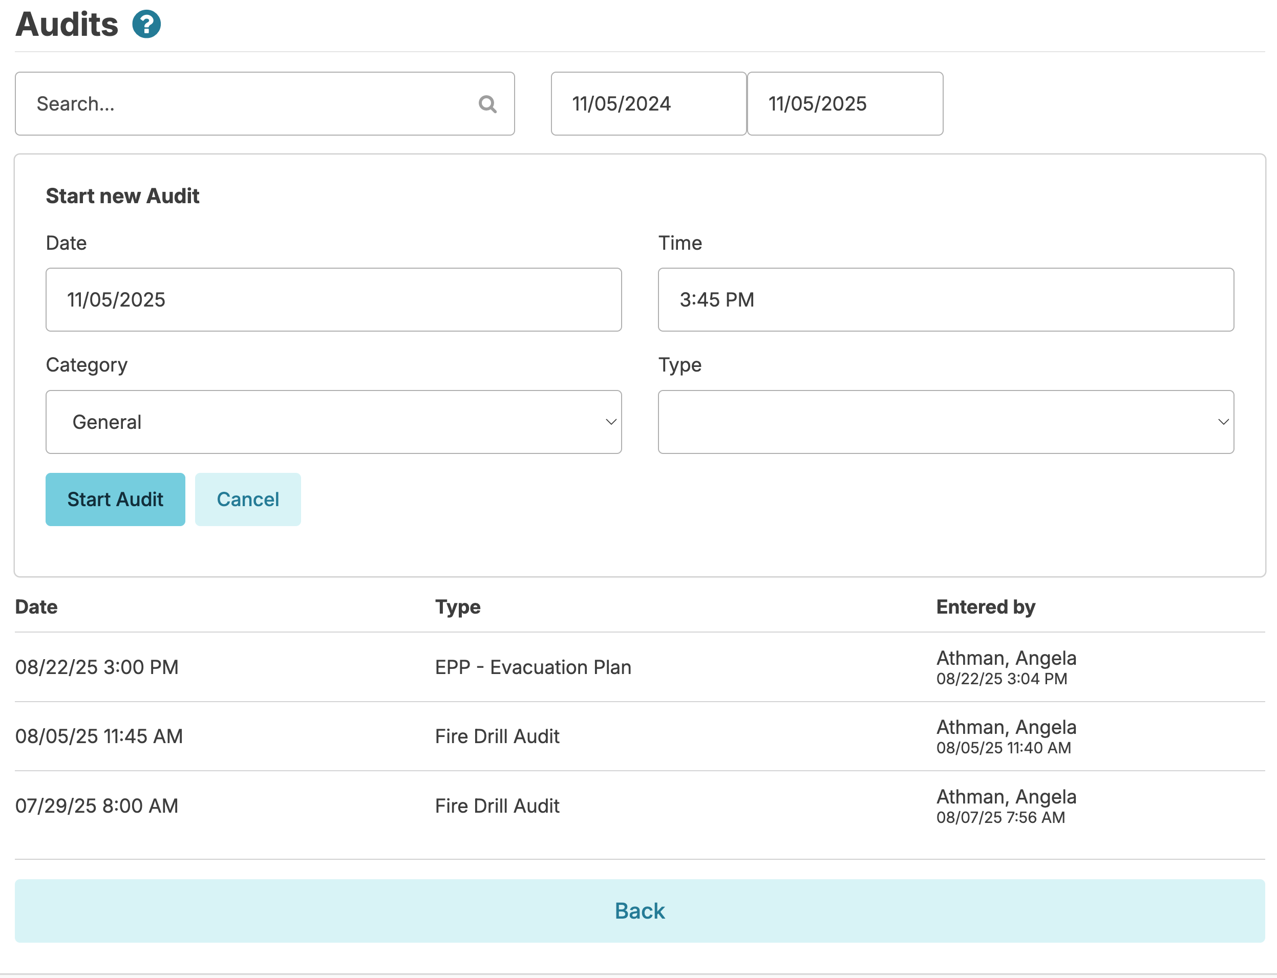This screenshot has width=1277, height=978.
Task: Open the 08/05/25 Fire Drill Audit row
Action: (x=497, y=736)
